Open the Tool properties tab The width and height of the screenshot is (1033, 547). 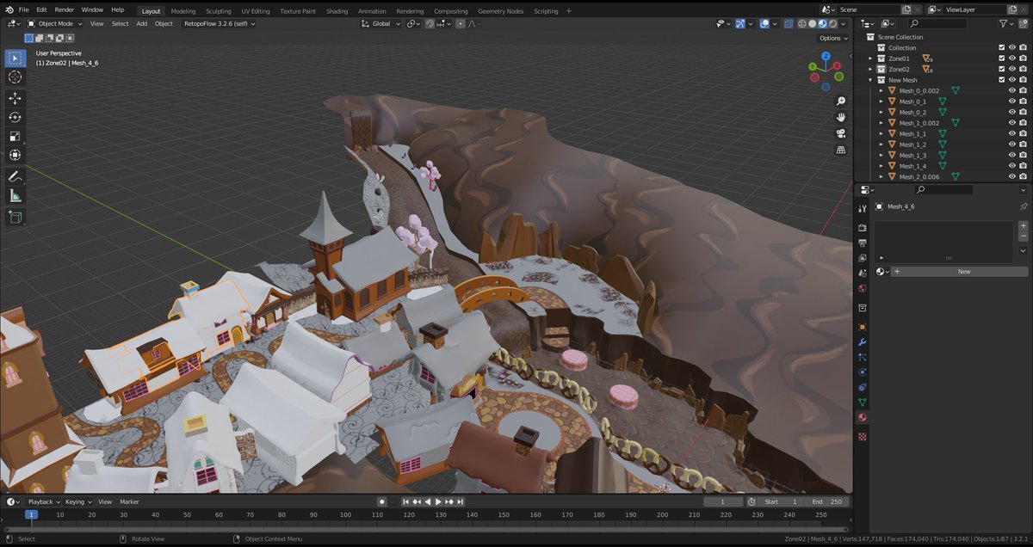point(863,208)
